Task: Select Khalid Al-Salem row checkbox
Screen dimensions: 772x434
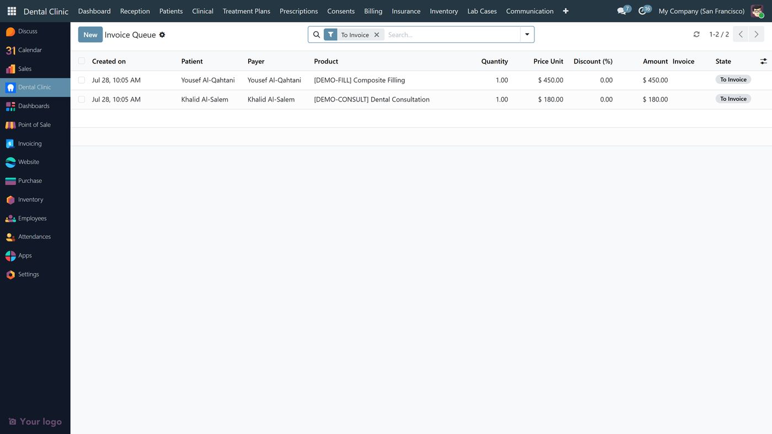Action: (x=82, y=99)
